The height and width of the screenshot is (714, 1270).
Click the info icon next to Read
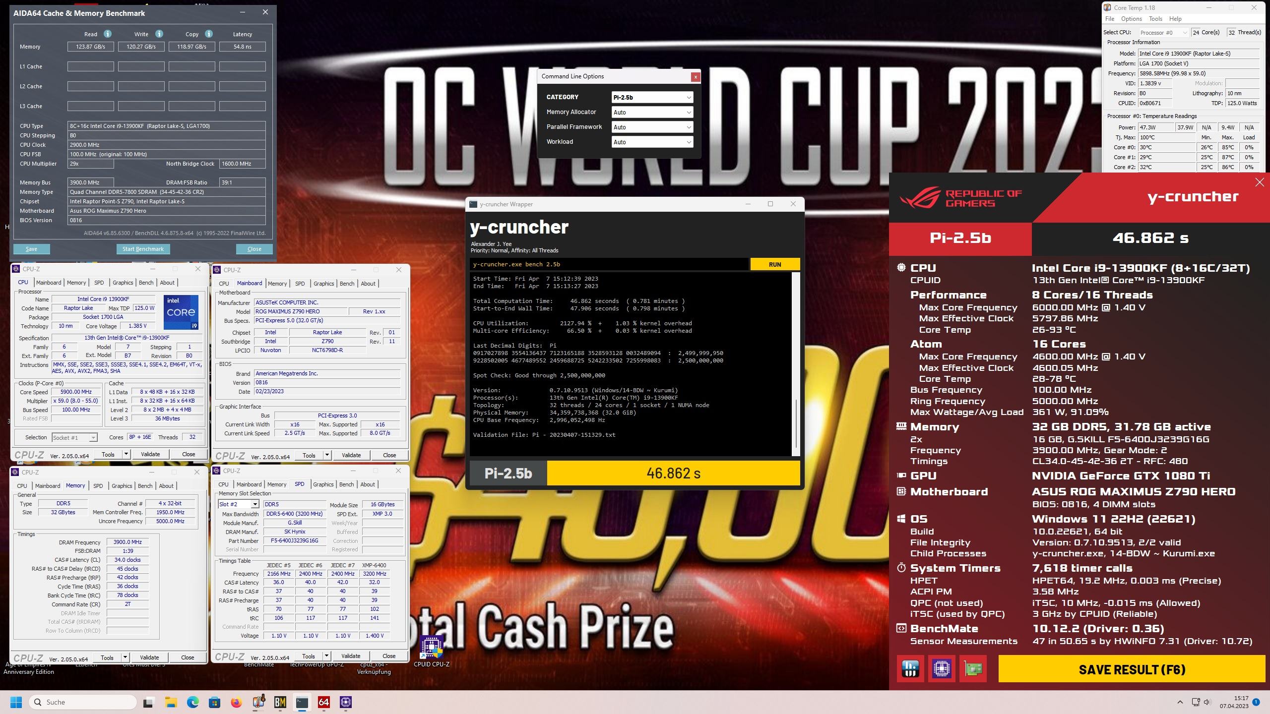(107, 34)
